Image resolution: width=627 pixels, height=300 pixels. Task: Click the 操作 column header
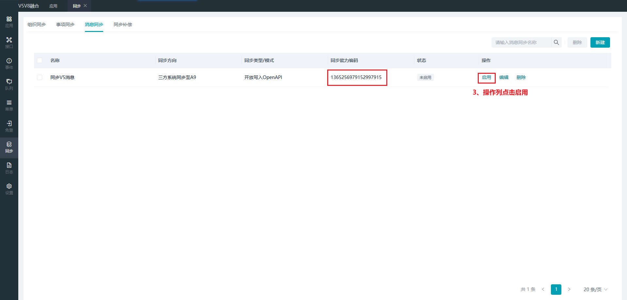click(486, 60)
